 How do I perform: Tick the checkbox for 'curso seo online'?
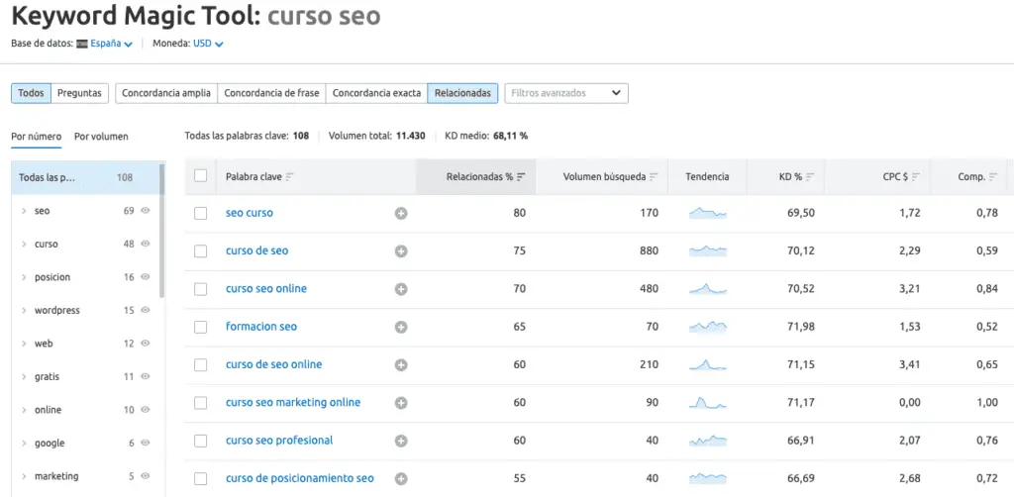[201, 289]
